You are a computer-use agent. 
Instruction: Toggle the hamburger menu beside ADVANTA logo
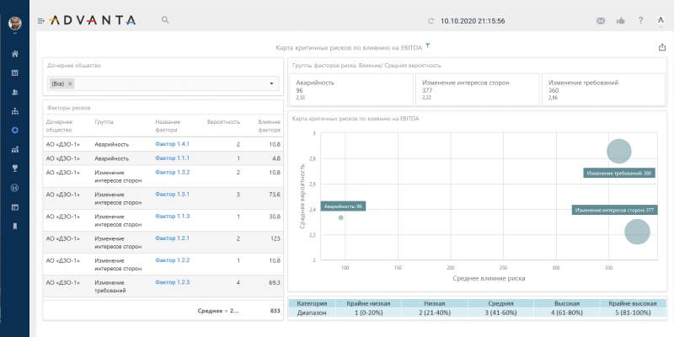41,20
